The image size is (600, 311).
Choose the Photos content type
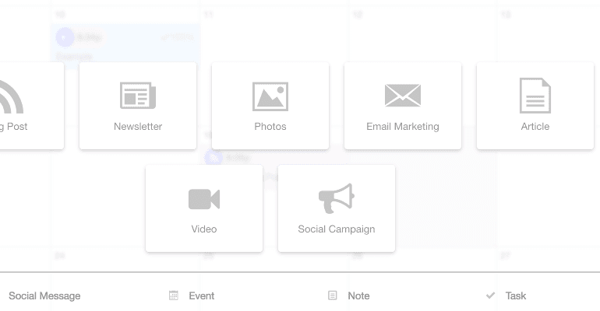270,106
